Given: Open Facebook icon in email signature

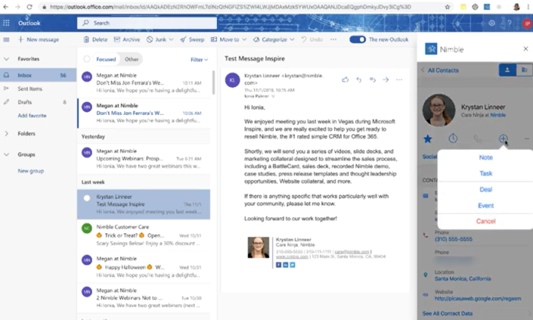Looking at the screenshot, I should click(279, 265).
